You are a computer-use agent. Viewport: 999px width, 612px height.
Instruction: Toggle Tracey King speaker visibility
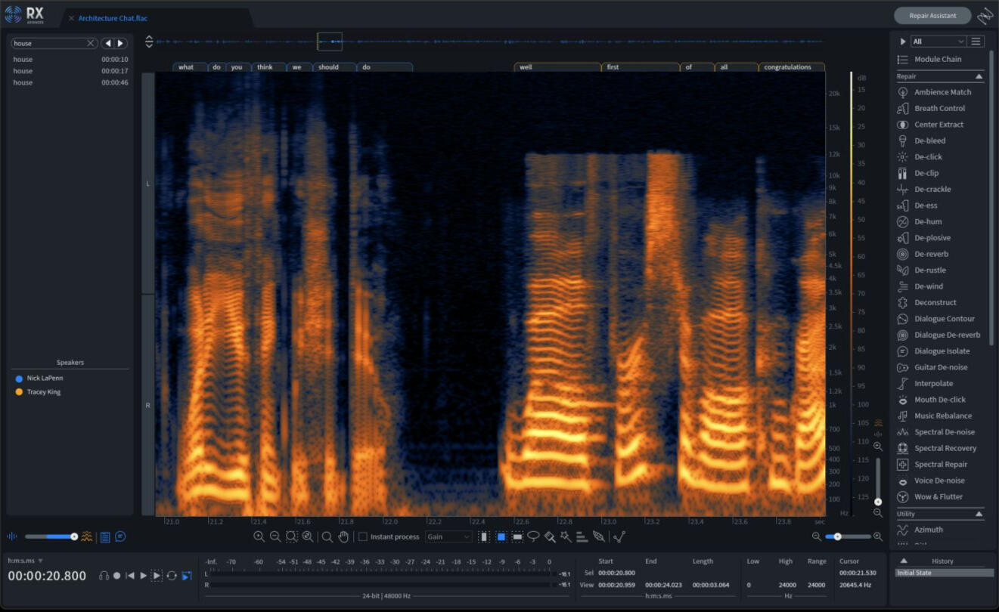click(x=19, y=392)
